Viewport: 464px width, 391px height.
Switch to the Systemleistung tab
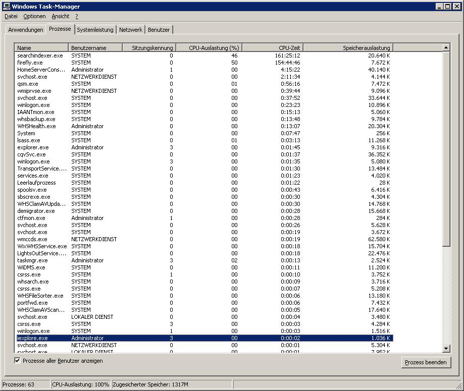pos(95,30)
